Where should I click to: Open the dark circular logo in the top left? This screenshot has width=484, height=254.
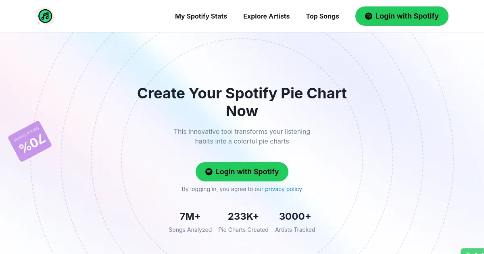tap(45, 16)
